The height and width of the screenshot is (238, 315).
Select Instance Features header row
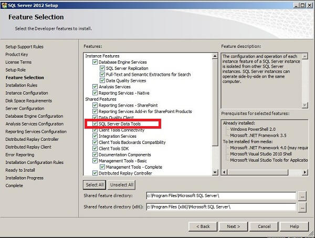click(102, 56)
